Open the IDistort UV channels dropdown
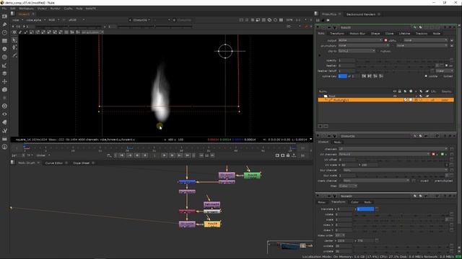 (384, 154)
